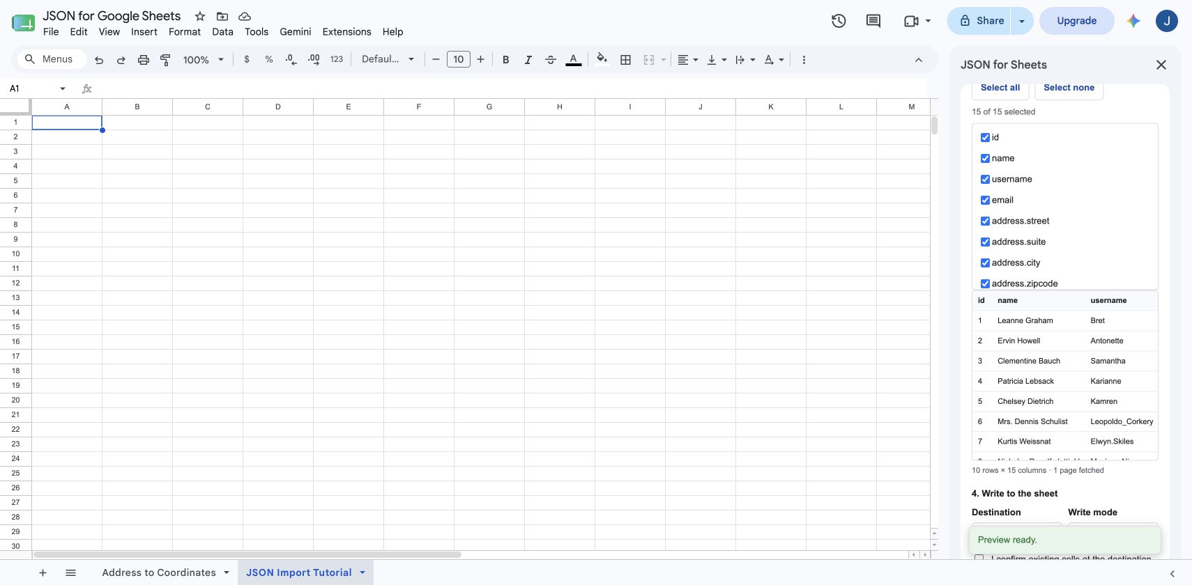The width and height of the screenshot is (1192, 585).
Task: Open the zoom 100% dropdown
Action: [x=203, y=60]
